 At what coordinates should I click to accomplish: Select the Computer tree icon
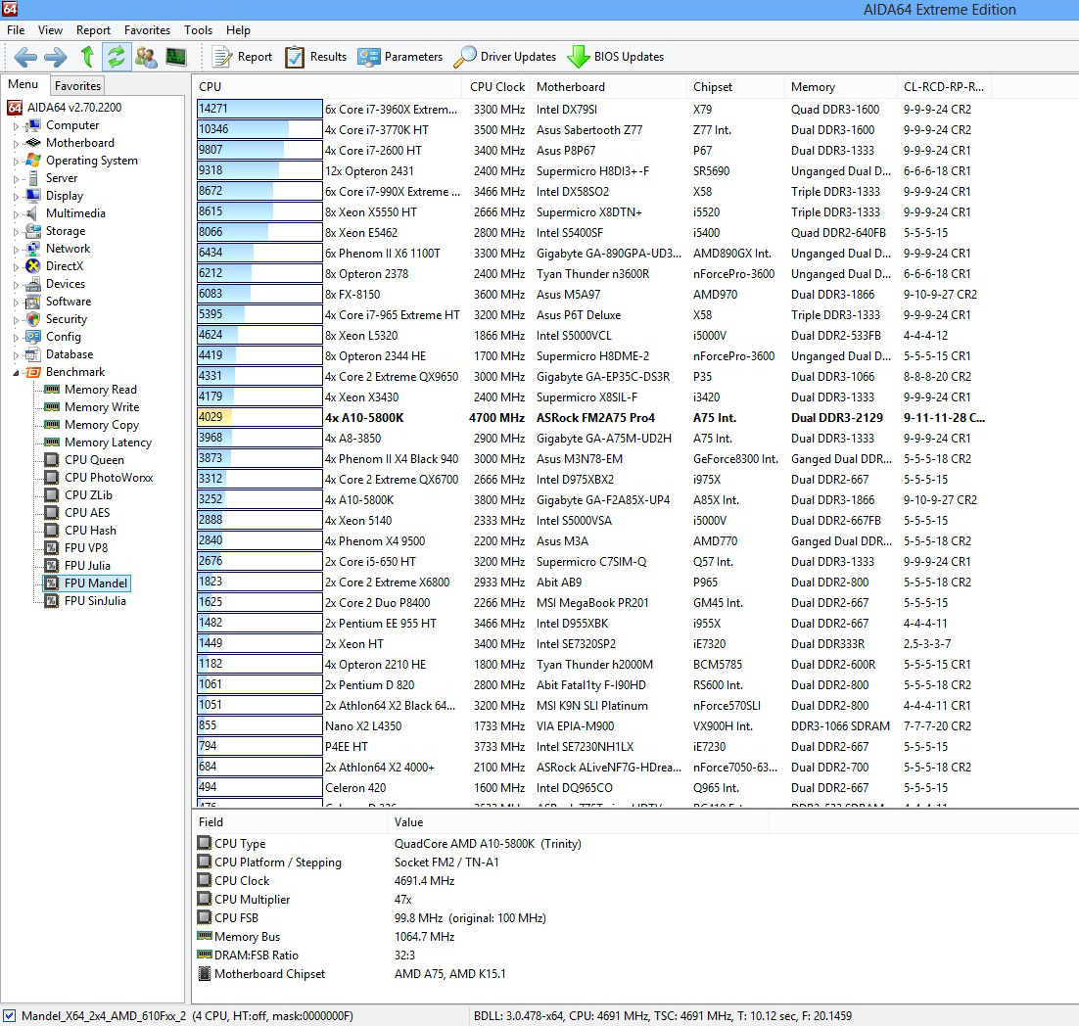coord(32,125)
